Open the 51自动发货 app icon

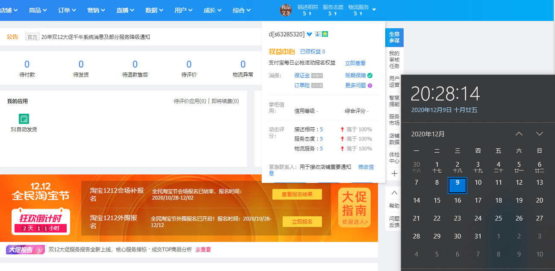[x=24, y=119]
